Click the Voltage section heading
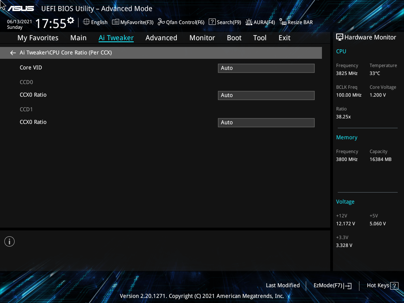Screen dimensions: 404x303 (x=345, y=202)
